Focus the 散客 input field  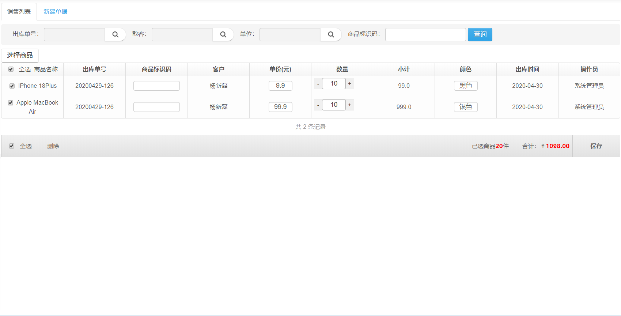182,34
